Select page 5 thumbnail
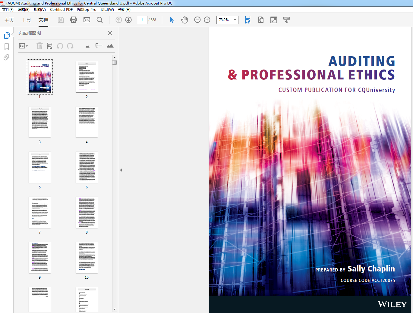 pos(40,167)
